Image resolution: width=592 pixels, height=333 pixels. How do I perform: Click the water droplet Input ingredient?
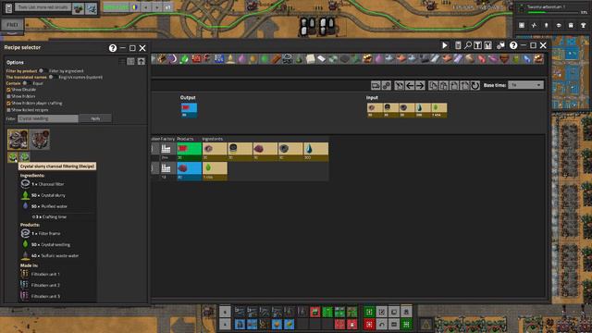[423, 110]
